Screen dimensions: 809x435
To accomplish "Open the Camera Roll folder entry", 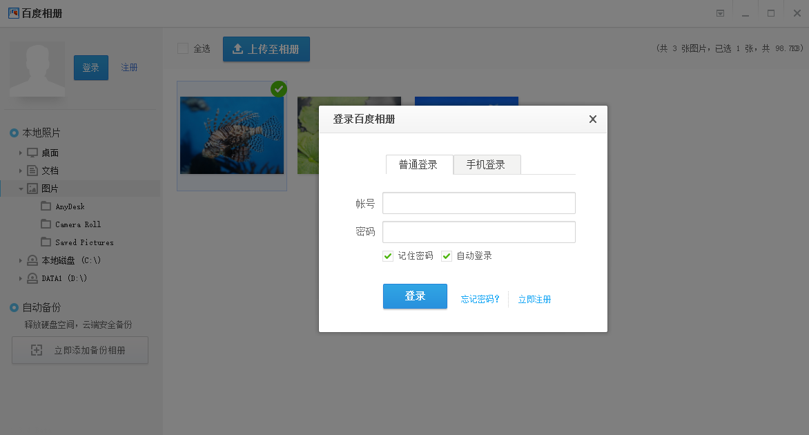I will [x=78, y=224].
